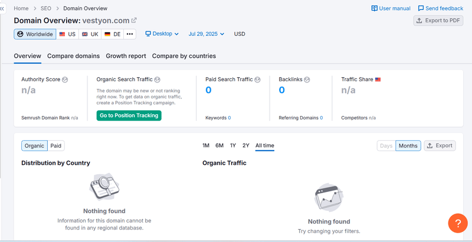472x242 pixels.
Task: Switch chart to Organic
Action: point(34,145)
